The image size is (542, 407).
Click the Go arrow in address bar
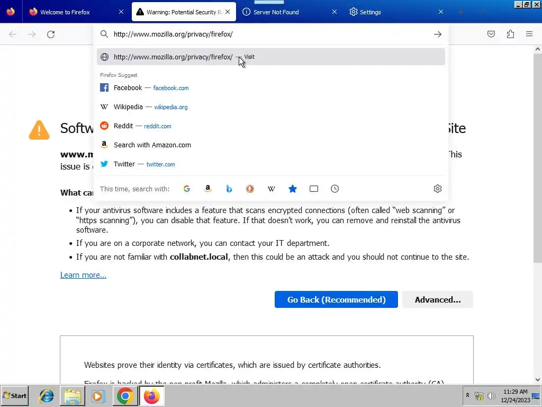tap(438, 34)
